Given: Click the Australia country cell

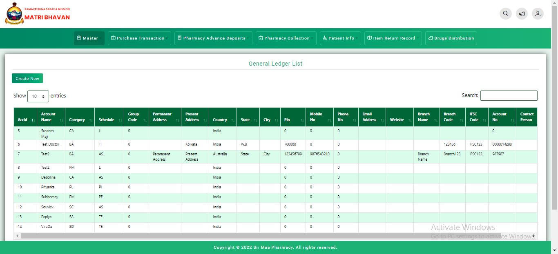Looking at the screenshot, I should click(223, 157).
